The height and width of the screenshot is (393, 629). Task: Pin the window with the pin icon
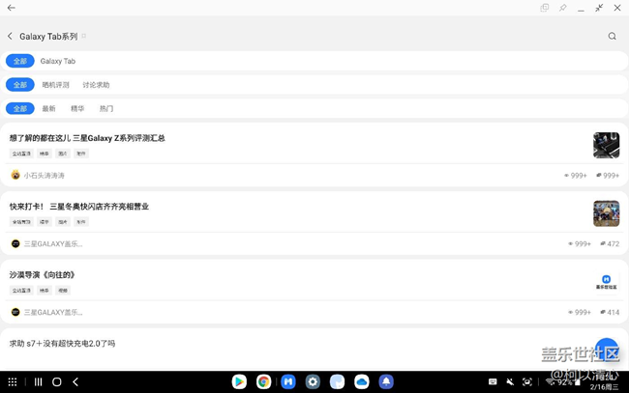pos(562,8)
